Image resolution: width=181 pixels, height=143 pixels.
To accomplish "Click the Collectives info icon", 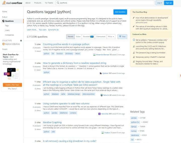I will pyautogui.click(x=21, y=41).
